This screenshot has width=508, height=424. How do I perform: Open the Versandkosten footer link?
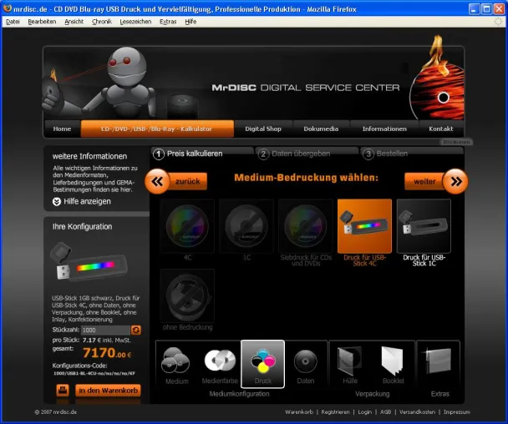417,412
